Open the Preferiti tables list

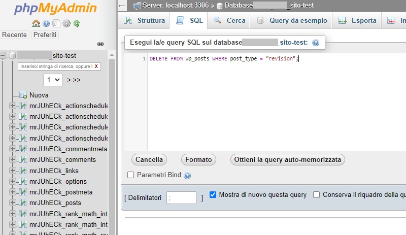45,35
